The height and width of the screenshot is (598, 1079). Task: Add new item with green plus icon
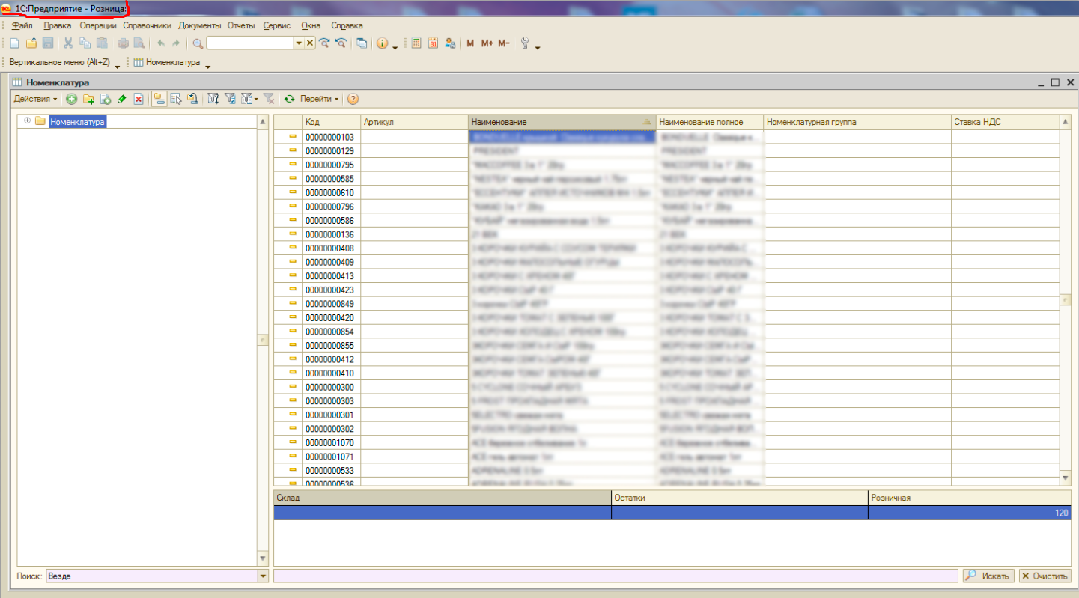click(72, 99)
